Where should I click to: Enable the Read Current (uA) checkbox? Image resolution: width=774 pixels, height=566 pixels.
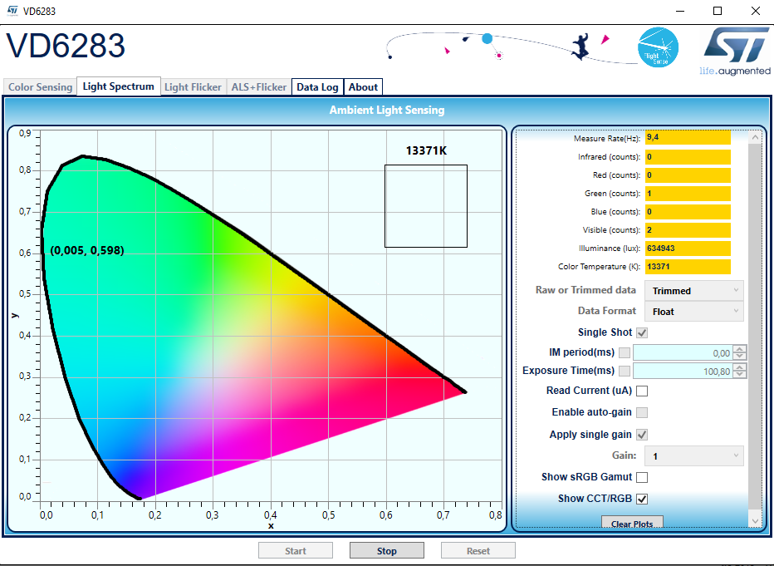(642, 391)
